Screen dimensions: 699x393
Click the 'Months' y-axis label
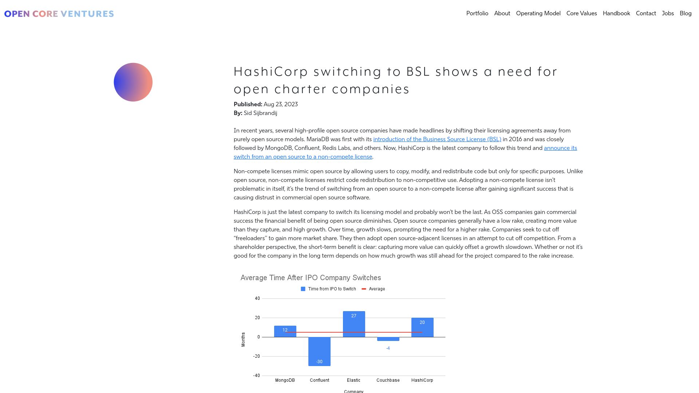[x=243, y=340]
